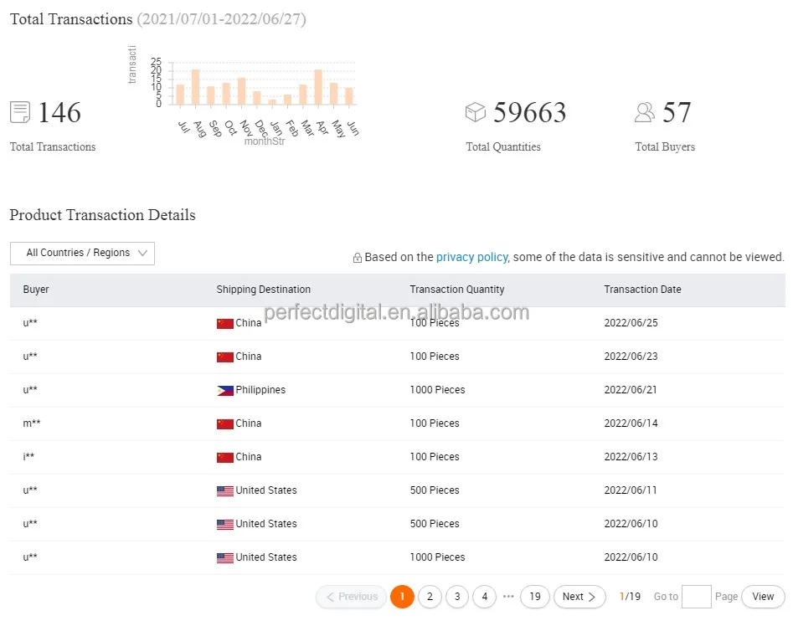Click the Total Buyers people icon
Screen dimensions: 793x626
[645, 112]
